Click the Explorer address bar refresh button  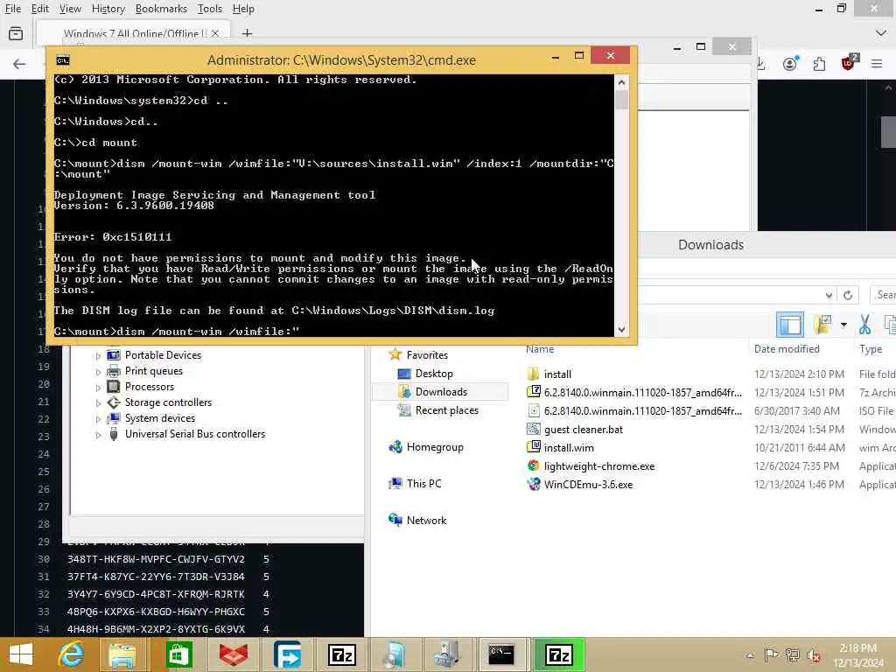(848, 295)
